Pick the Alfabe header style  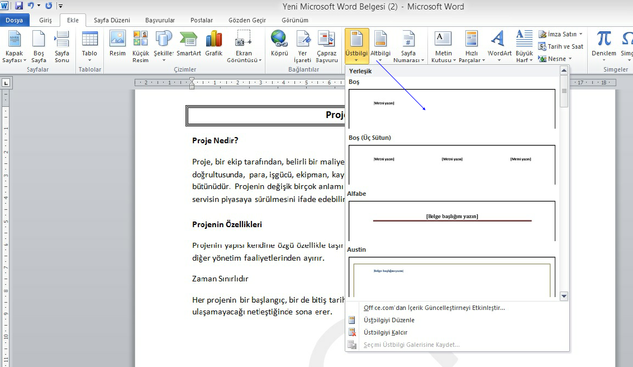(452, 220)
